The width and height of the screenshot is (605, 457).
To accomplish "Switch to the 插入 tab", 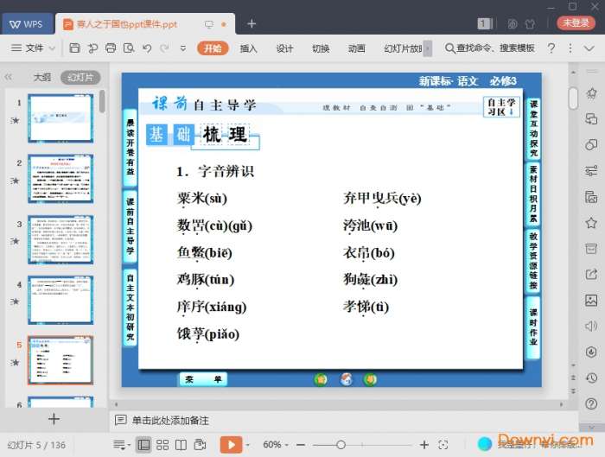I will (249, 48).
